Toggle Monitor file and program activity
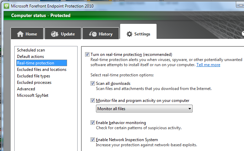This screenshot has height=151, width=244. click(x=93, y=101)
